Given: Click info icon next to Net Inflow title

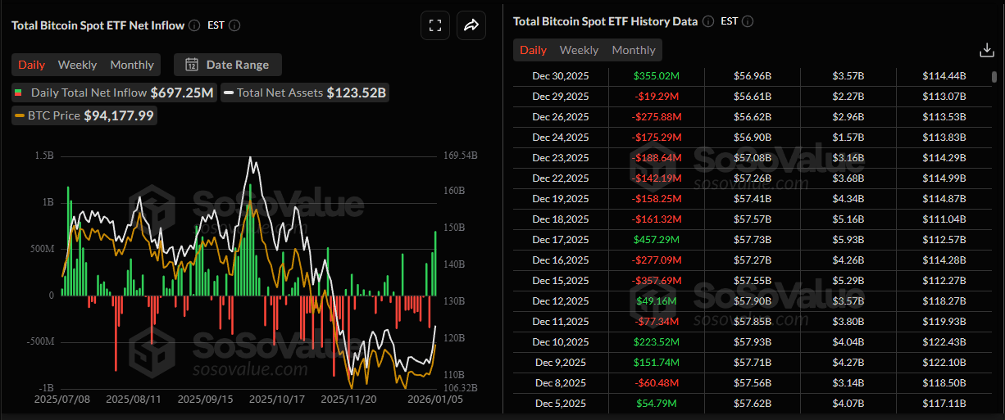Looking at the screenshot, I should (194, 25).
